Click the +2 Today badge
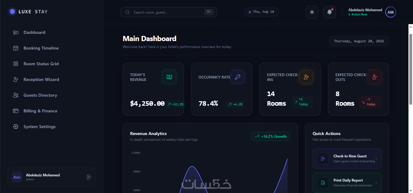This screenshot has width=413, height=193. (x=302, y=102)
